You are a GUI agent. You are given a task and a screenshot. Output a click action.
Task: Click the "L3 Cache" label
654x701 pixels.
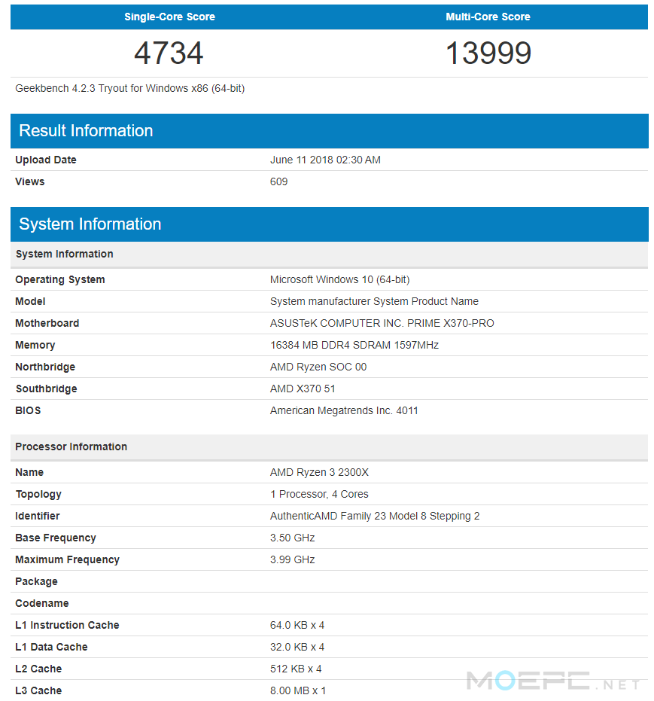(38, 691)
